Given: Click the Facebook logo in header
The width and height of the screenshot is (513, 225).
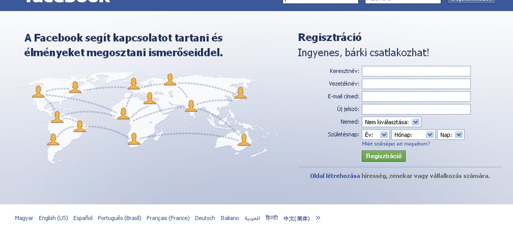Looking at the screenshot, I should pyautogui.click(x=67, y=1).
